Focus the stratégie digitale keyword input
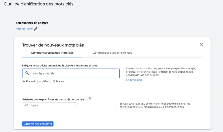 [x=71, y=73]
